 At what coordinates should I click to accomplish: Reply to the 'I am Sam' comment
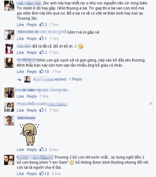pos(32,174)
